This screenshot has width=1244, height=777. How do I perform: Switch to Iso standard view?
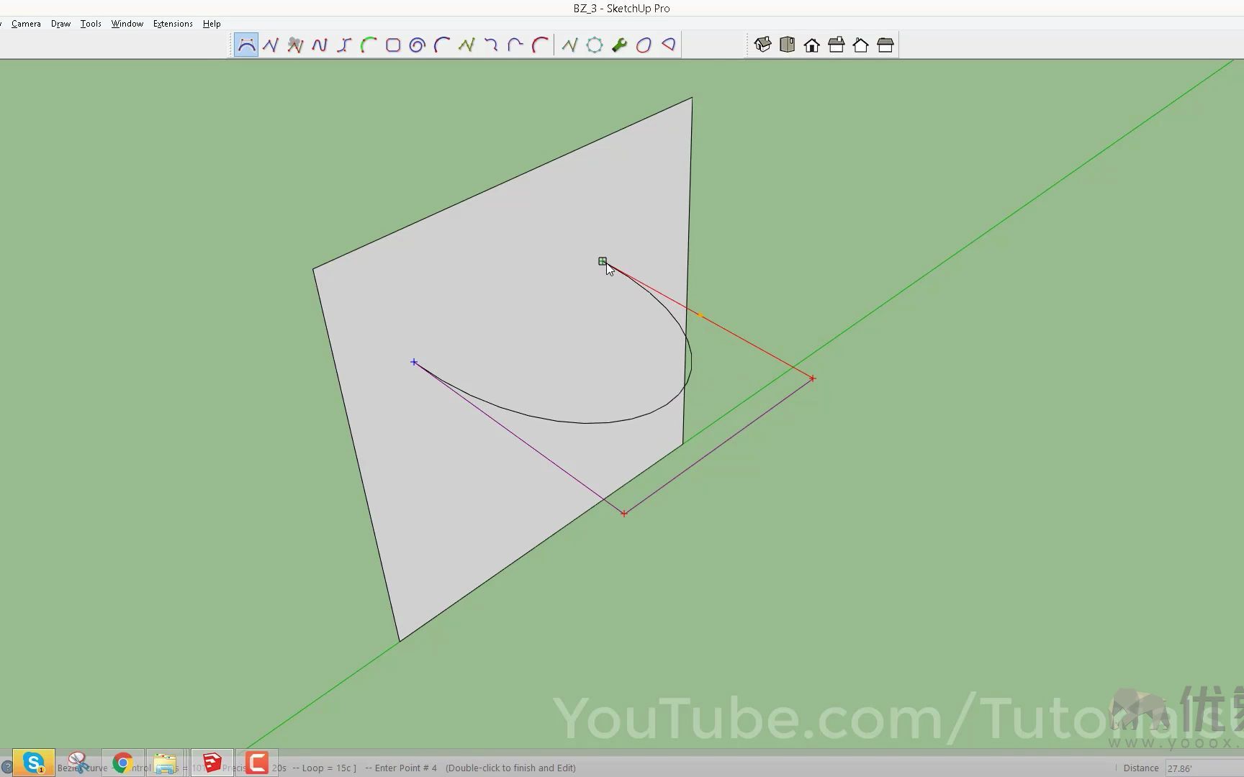pyautogui.click(x=763, y=45)
